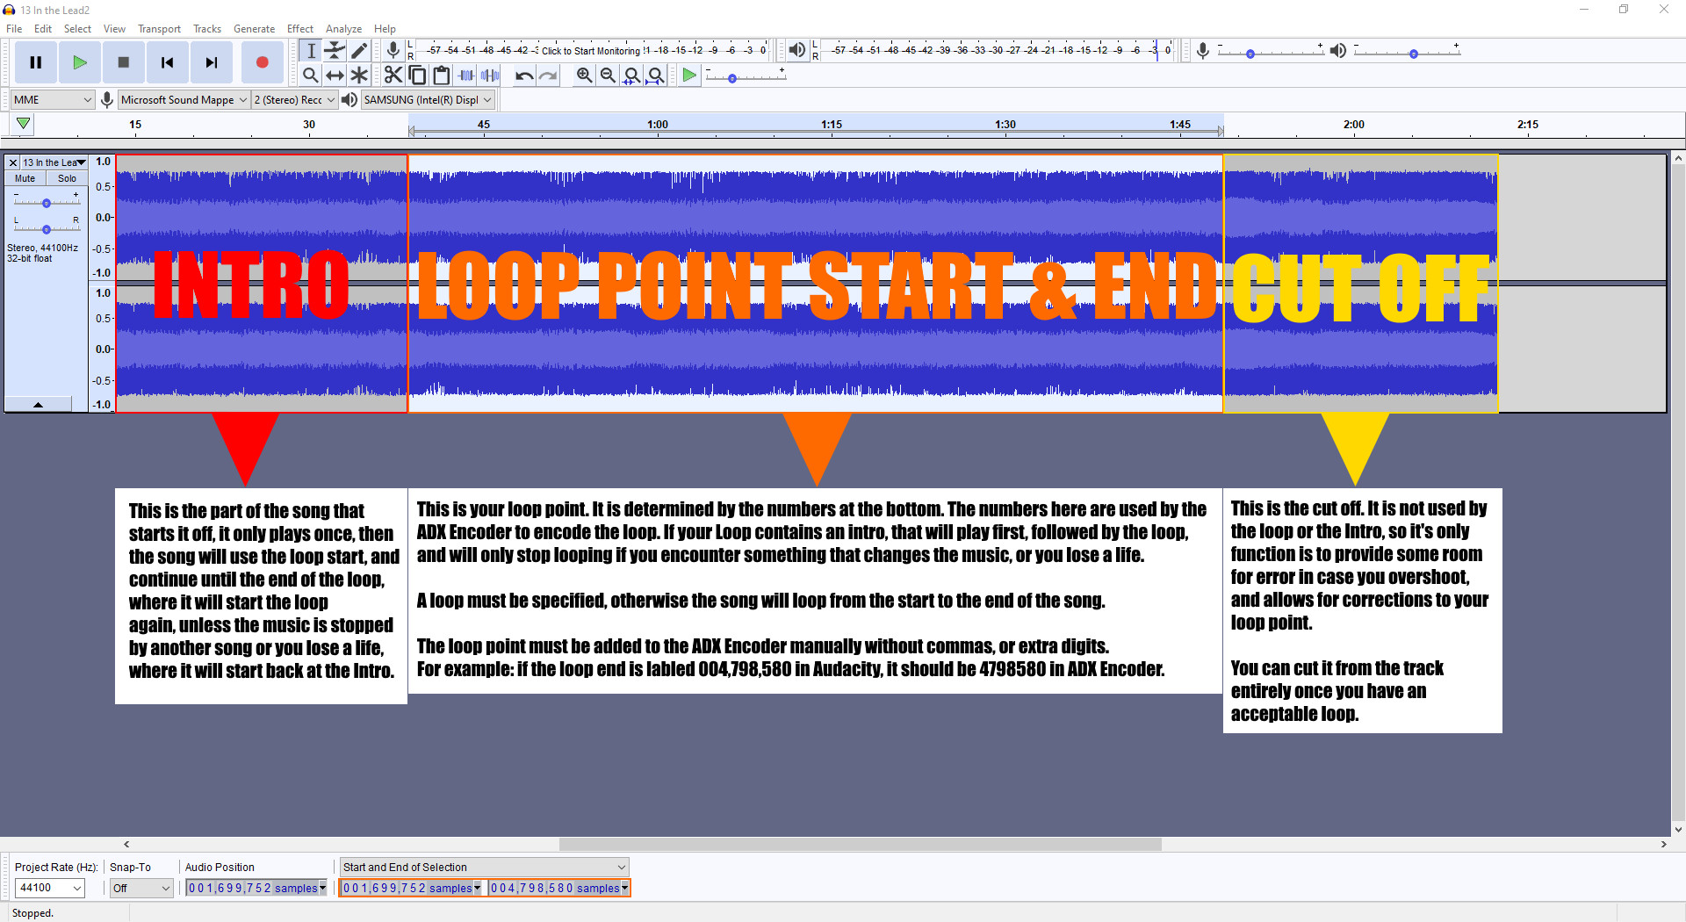1686x922 pixels.
Task: Close track with the X button
Action: click(x=13, y=162)
